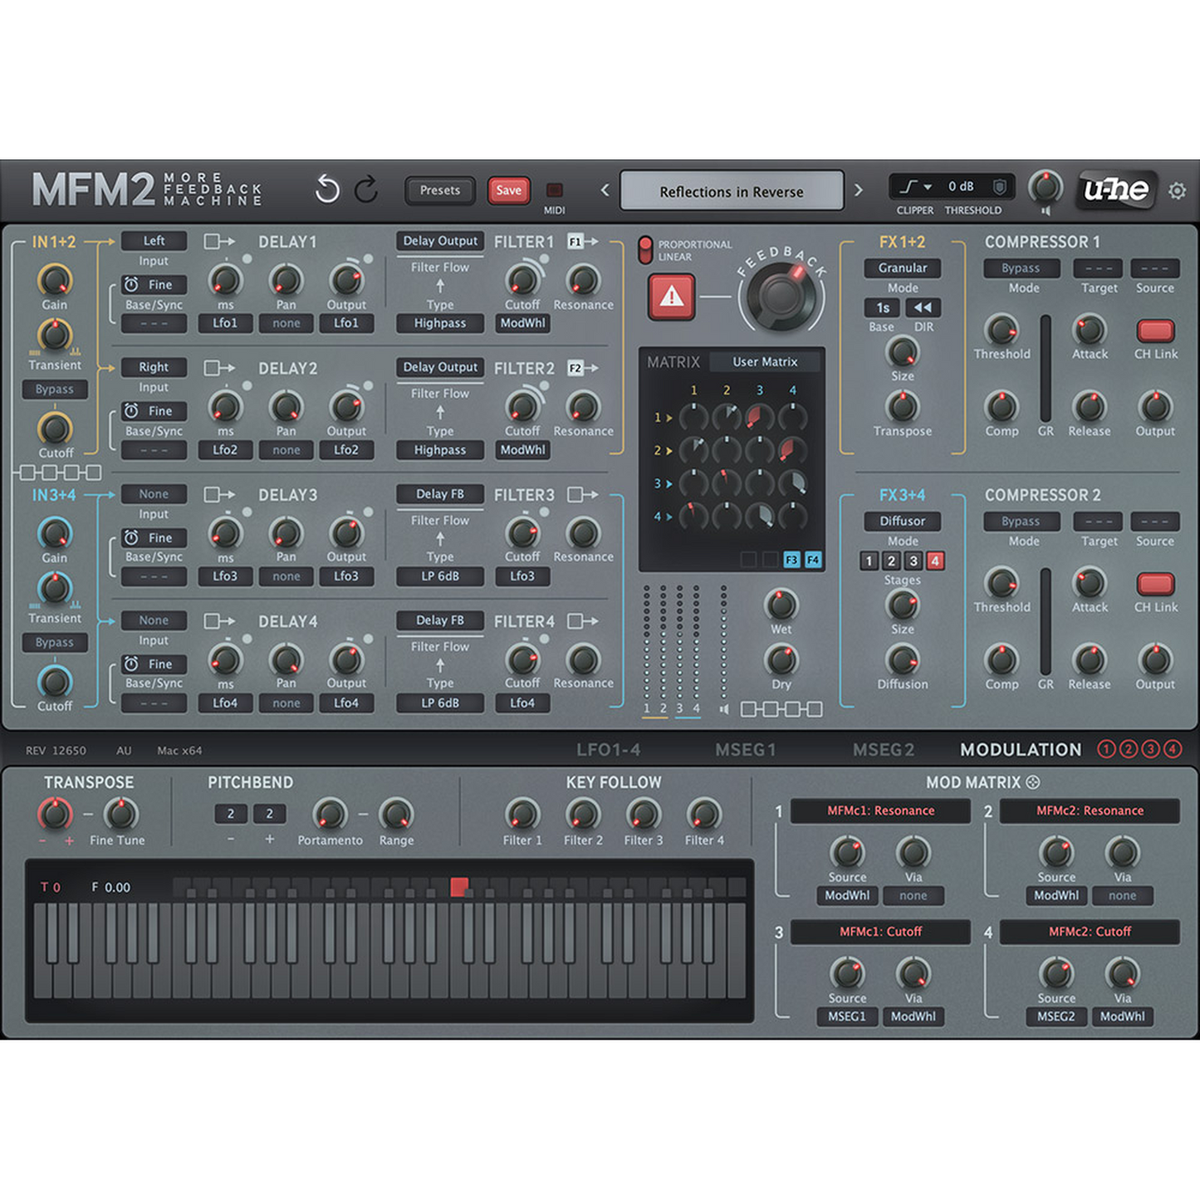Click the redo arrow icon
Image resolution: width=1200 pixels, height=1200 pixels.
[x=366, y=190]
